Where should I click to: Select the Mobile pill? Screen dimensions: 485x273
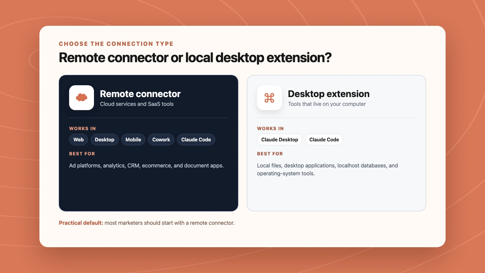pyautogui.click(x=133, y=140)
